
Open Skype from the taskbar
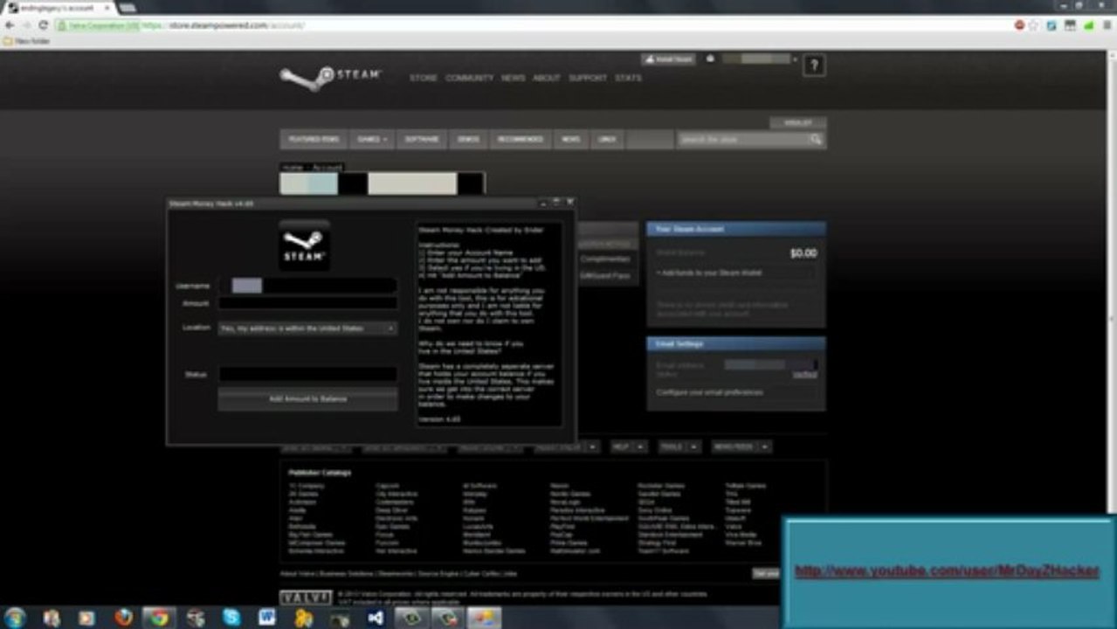point(231,618)
